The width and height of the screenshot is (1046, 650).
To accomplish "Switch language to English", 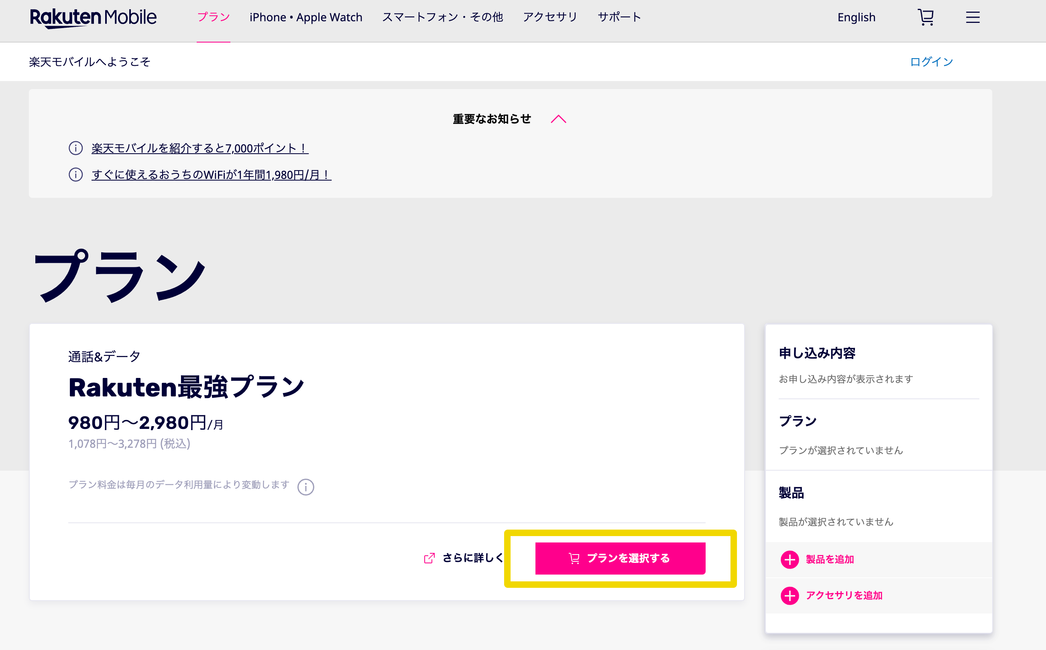I will pyautogui.click(x=856, y=17).
